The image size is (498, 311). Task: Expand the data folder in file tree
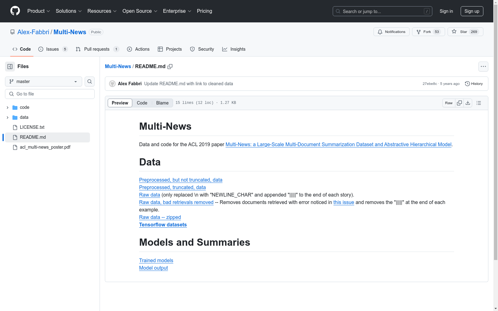pos(7,118)
